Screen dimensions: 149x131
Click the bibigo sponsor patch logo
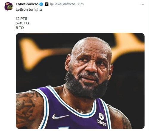tap(102, 119)
